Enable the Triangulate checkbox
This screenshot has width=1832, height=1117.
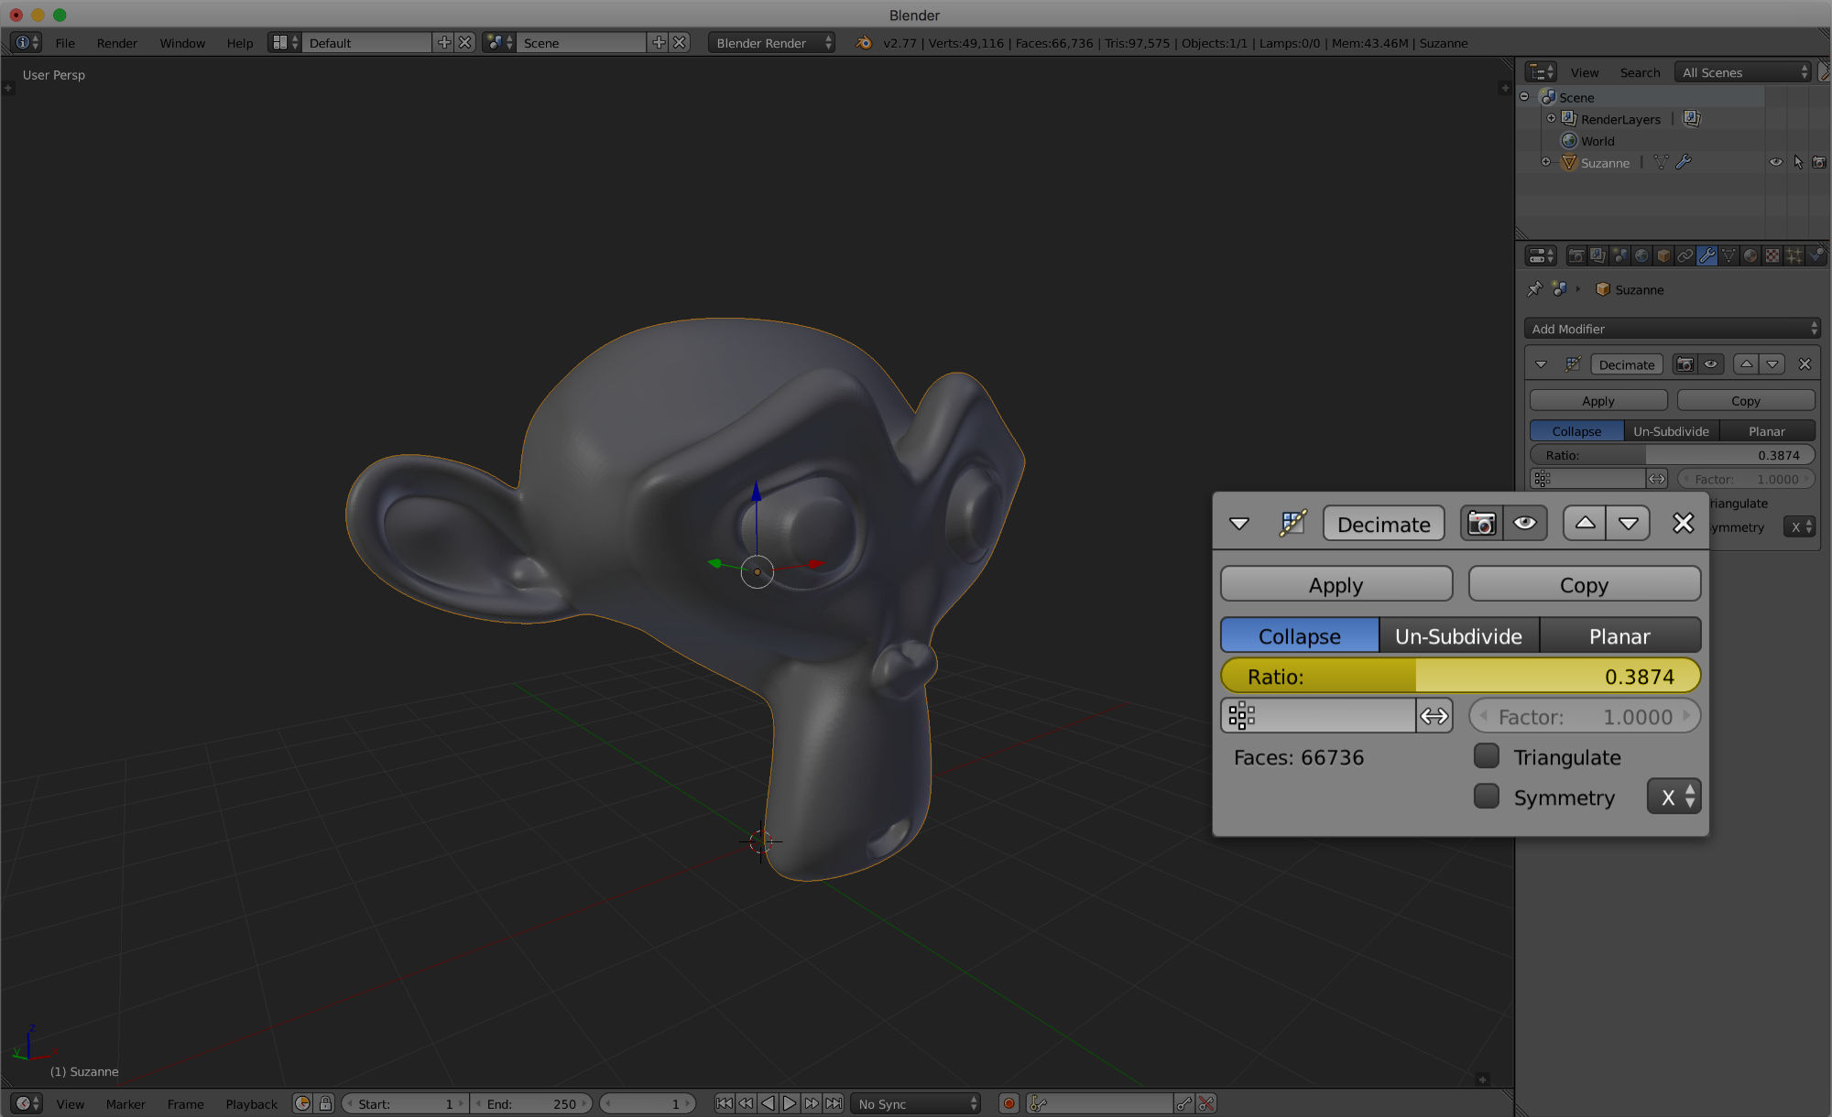click(1486, 755)
